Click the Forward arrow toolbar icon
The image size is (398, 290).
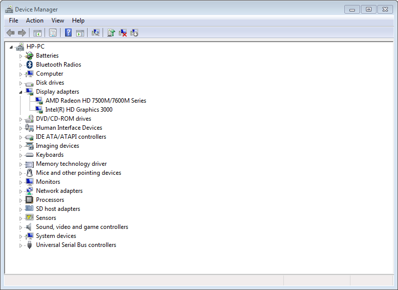point(22,33)
